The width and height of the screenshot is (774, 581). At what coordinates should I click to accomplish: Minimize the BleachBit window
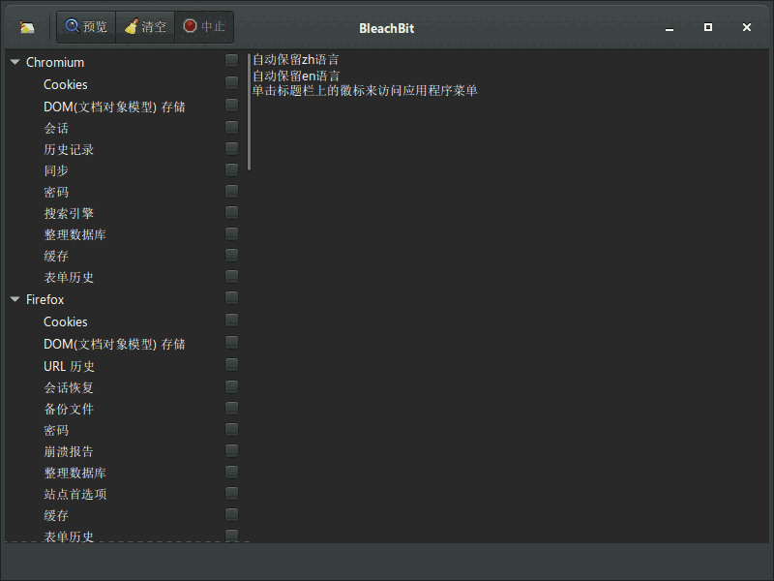point(670,27)
